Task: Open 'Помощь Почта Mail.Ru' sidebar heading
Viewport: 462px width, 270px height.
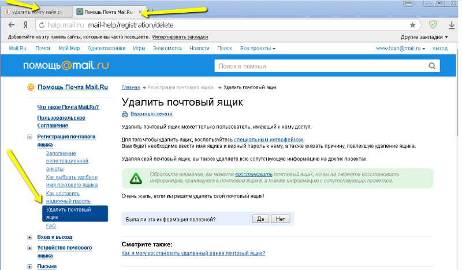Action: click(x=73, y=87)
